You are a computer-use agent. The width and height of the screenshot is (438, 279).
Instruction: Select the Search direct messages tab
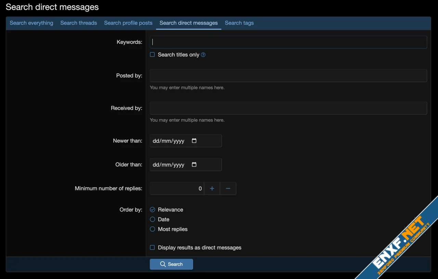pyautogui.click(x=189, y=23)
